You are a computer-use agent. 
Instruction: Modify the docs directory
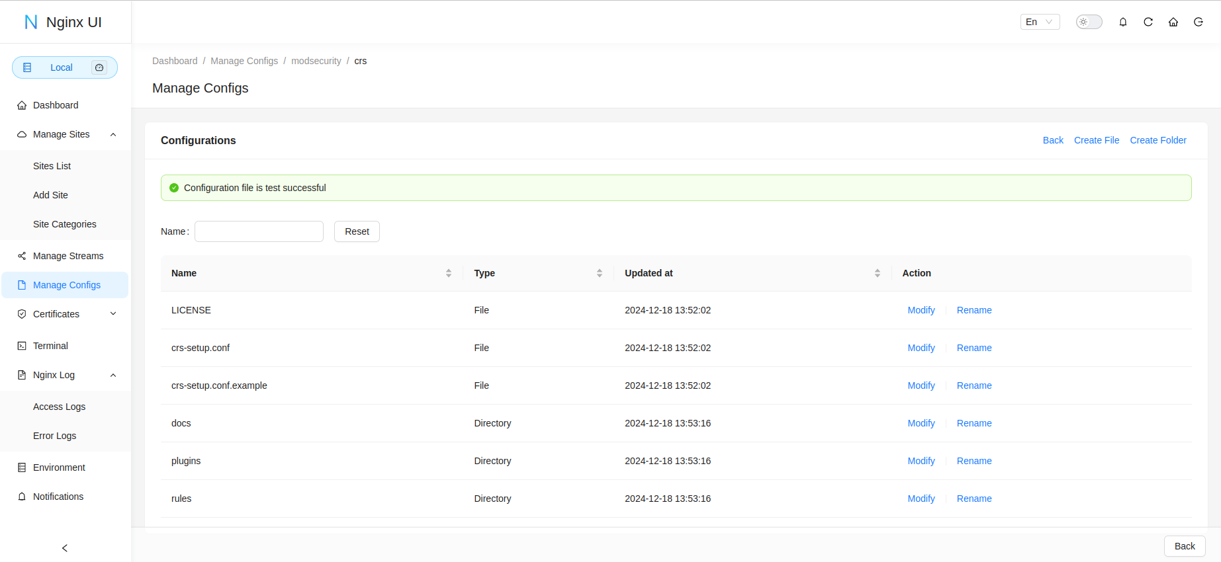point(921,423)
